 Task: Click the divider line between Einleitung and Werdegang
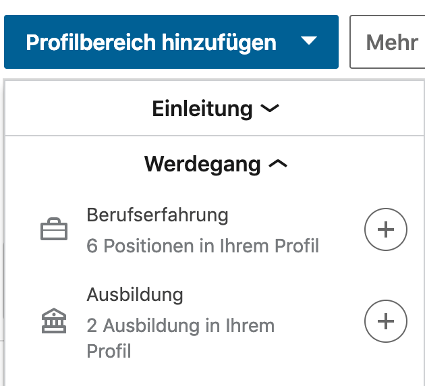tap(215, 135)
